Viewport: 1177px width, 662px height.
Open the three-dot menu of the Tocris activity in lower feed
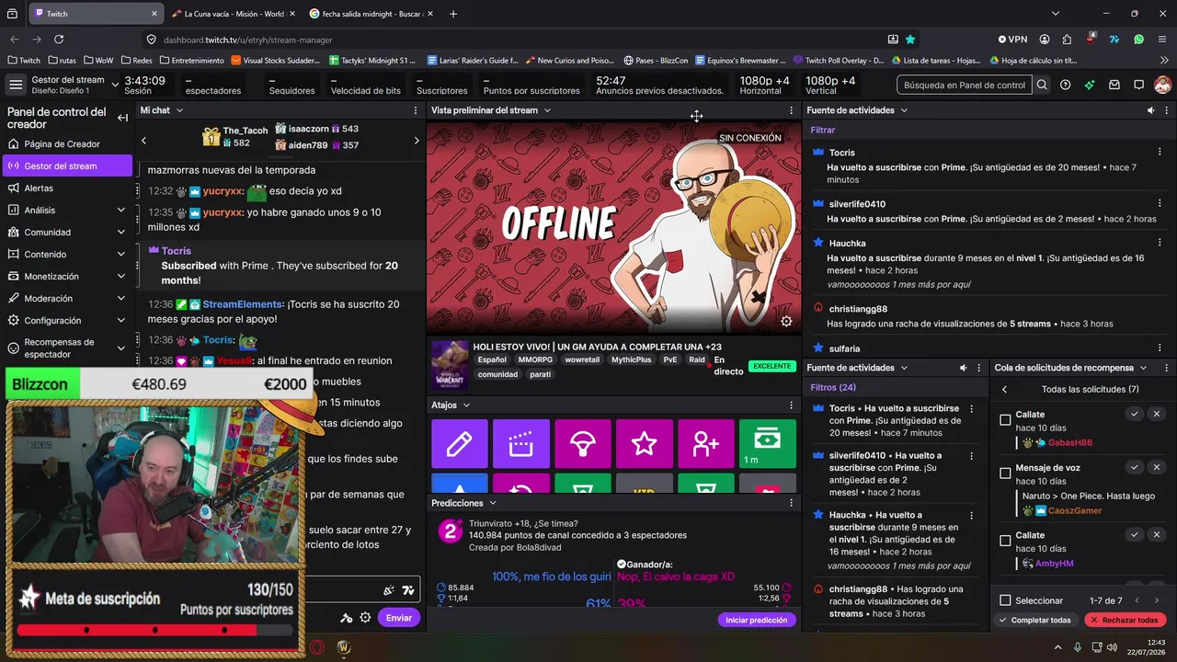(x=971, y=408)
